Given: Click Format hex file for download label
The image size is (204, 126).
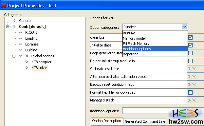Looking at the screenshot, I should (113, 92).
